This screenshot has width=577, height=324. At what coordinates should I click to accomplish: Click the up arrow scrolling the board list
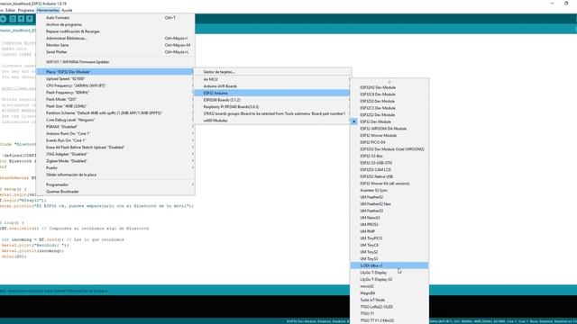(389, 82)
